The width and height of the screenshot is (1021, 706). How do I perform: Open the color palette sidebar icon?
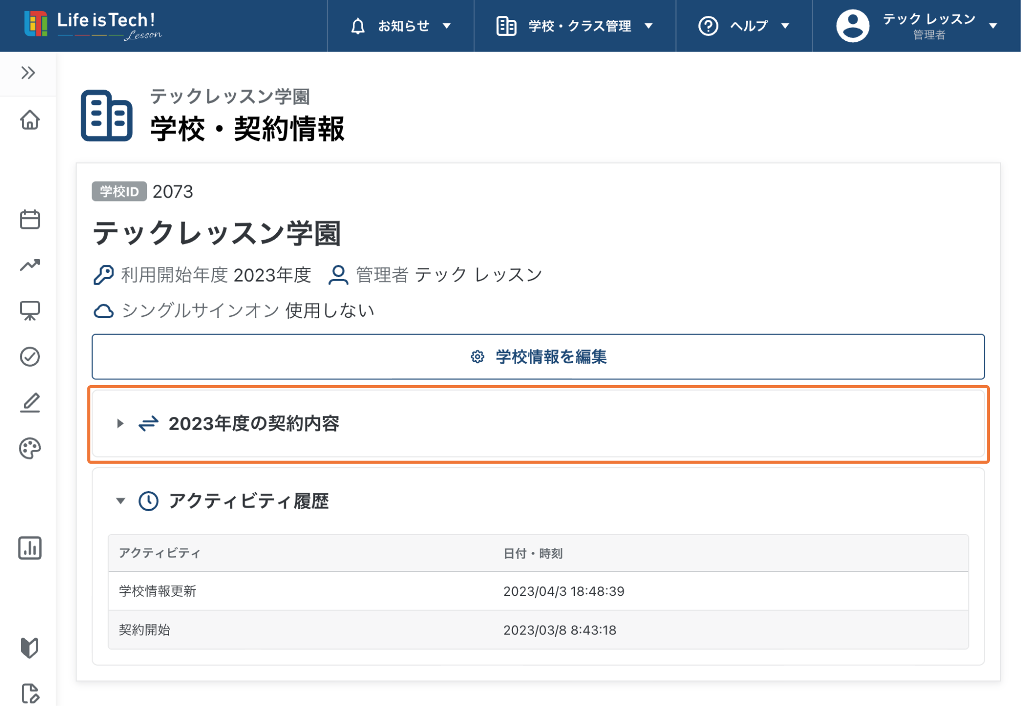30,448
